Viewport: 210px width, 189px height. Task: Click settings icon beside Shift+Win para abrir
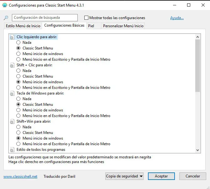12,122
